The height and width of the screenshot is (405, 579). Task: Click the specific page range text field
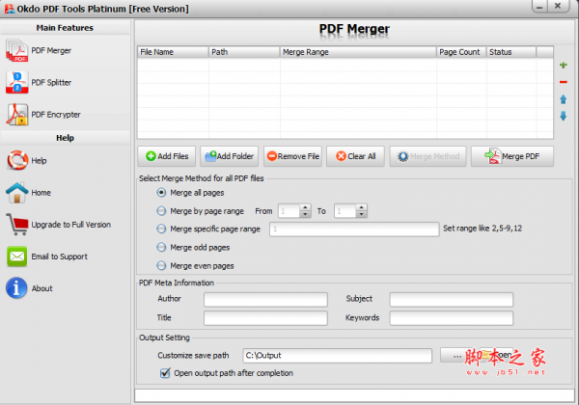354,229
